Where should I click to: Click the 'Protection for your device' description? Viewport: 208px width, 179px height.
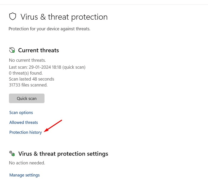(x=49, y=29)
